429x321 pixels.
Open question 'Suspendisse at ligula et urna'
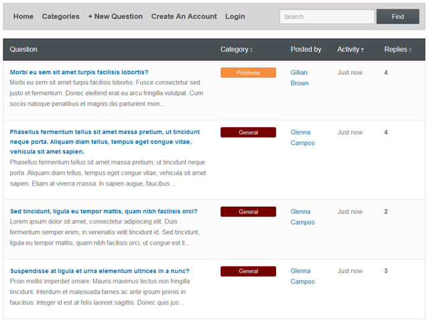coord(99,271)
